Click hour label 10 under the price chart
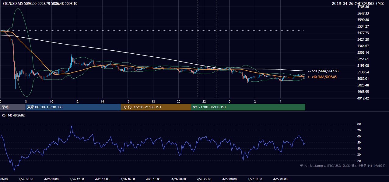Image resolution: width=389 pixels, height=182 pixels. point(51,102)
